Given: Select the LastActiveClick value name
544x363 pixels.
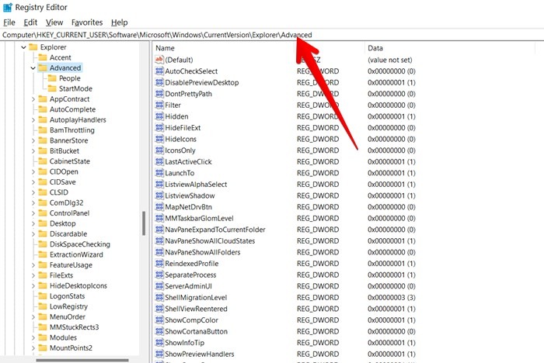Looking at the screenshot, I should coord(188,162).
